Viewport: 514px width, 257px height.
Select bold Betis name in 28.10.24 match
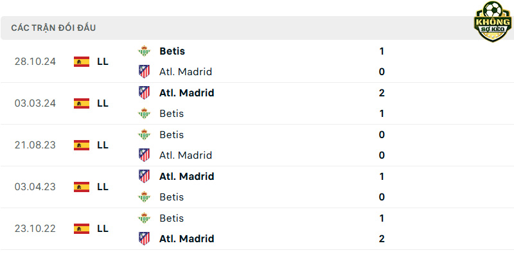(172, 51)
